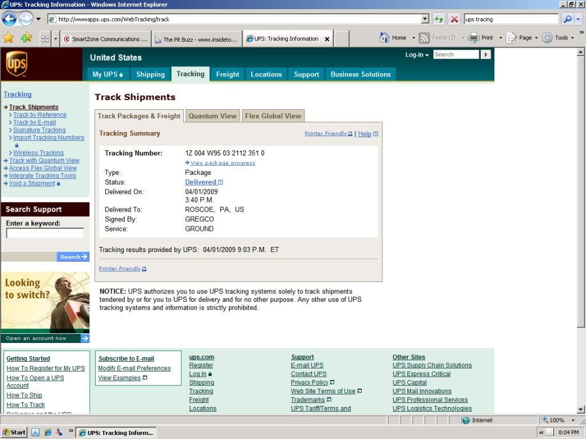Screen dimensions: 586x439
Task: Open the recent pages dropdown arrow
Action: 38,19
